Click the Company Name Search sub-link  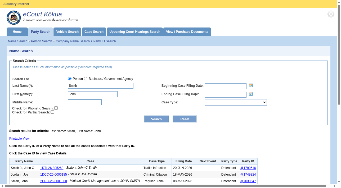(73, 41)
